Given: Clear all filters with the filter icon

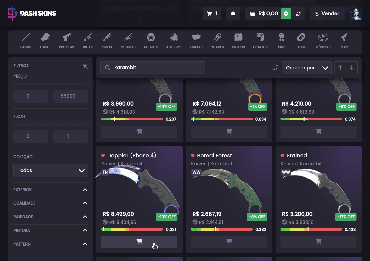Looking at the screenshot, I should (85, 66).
